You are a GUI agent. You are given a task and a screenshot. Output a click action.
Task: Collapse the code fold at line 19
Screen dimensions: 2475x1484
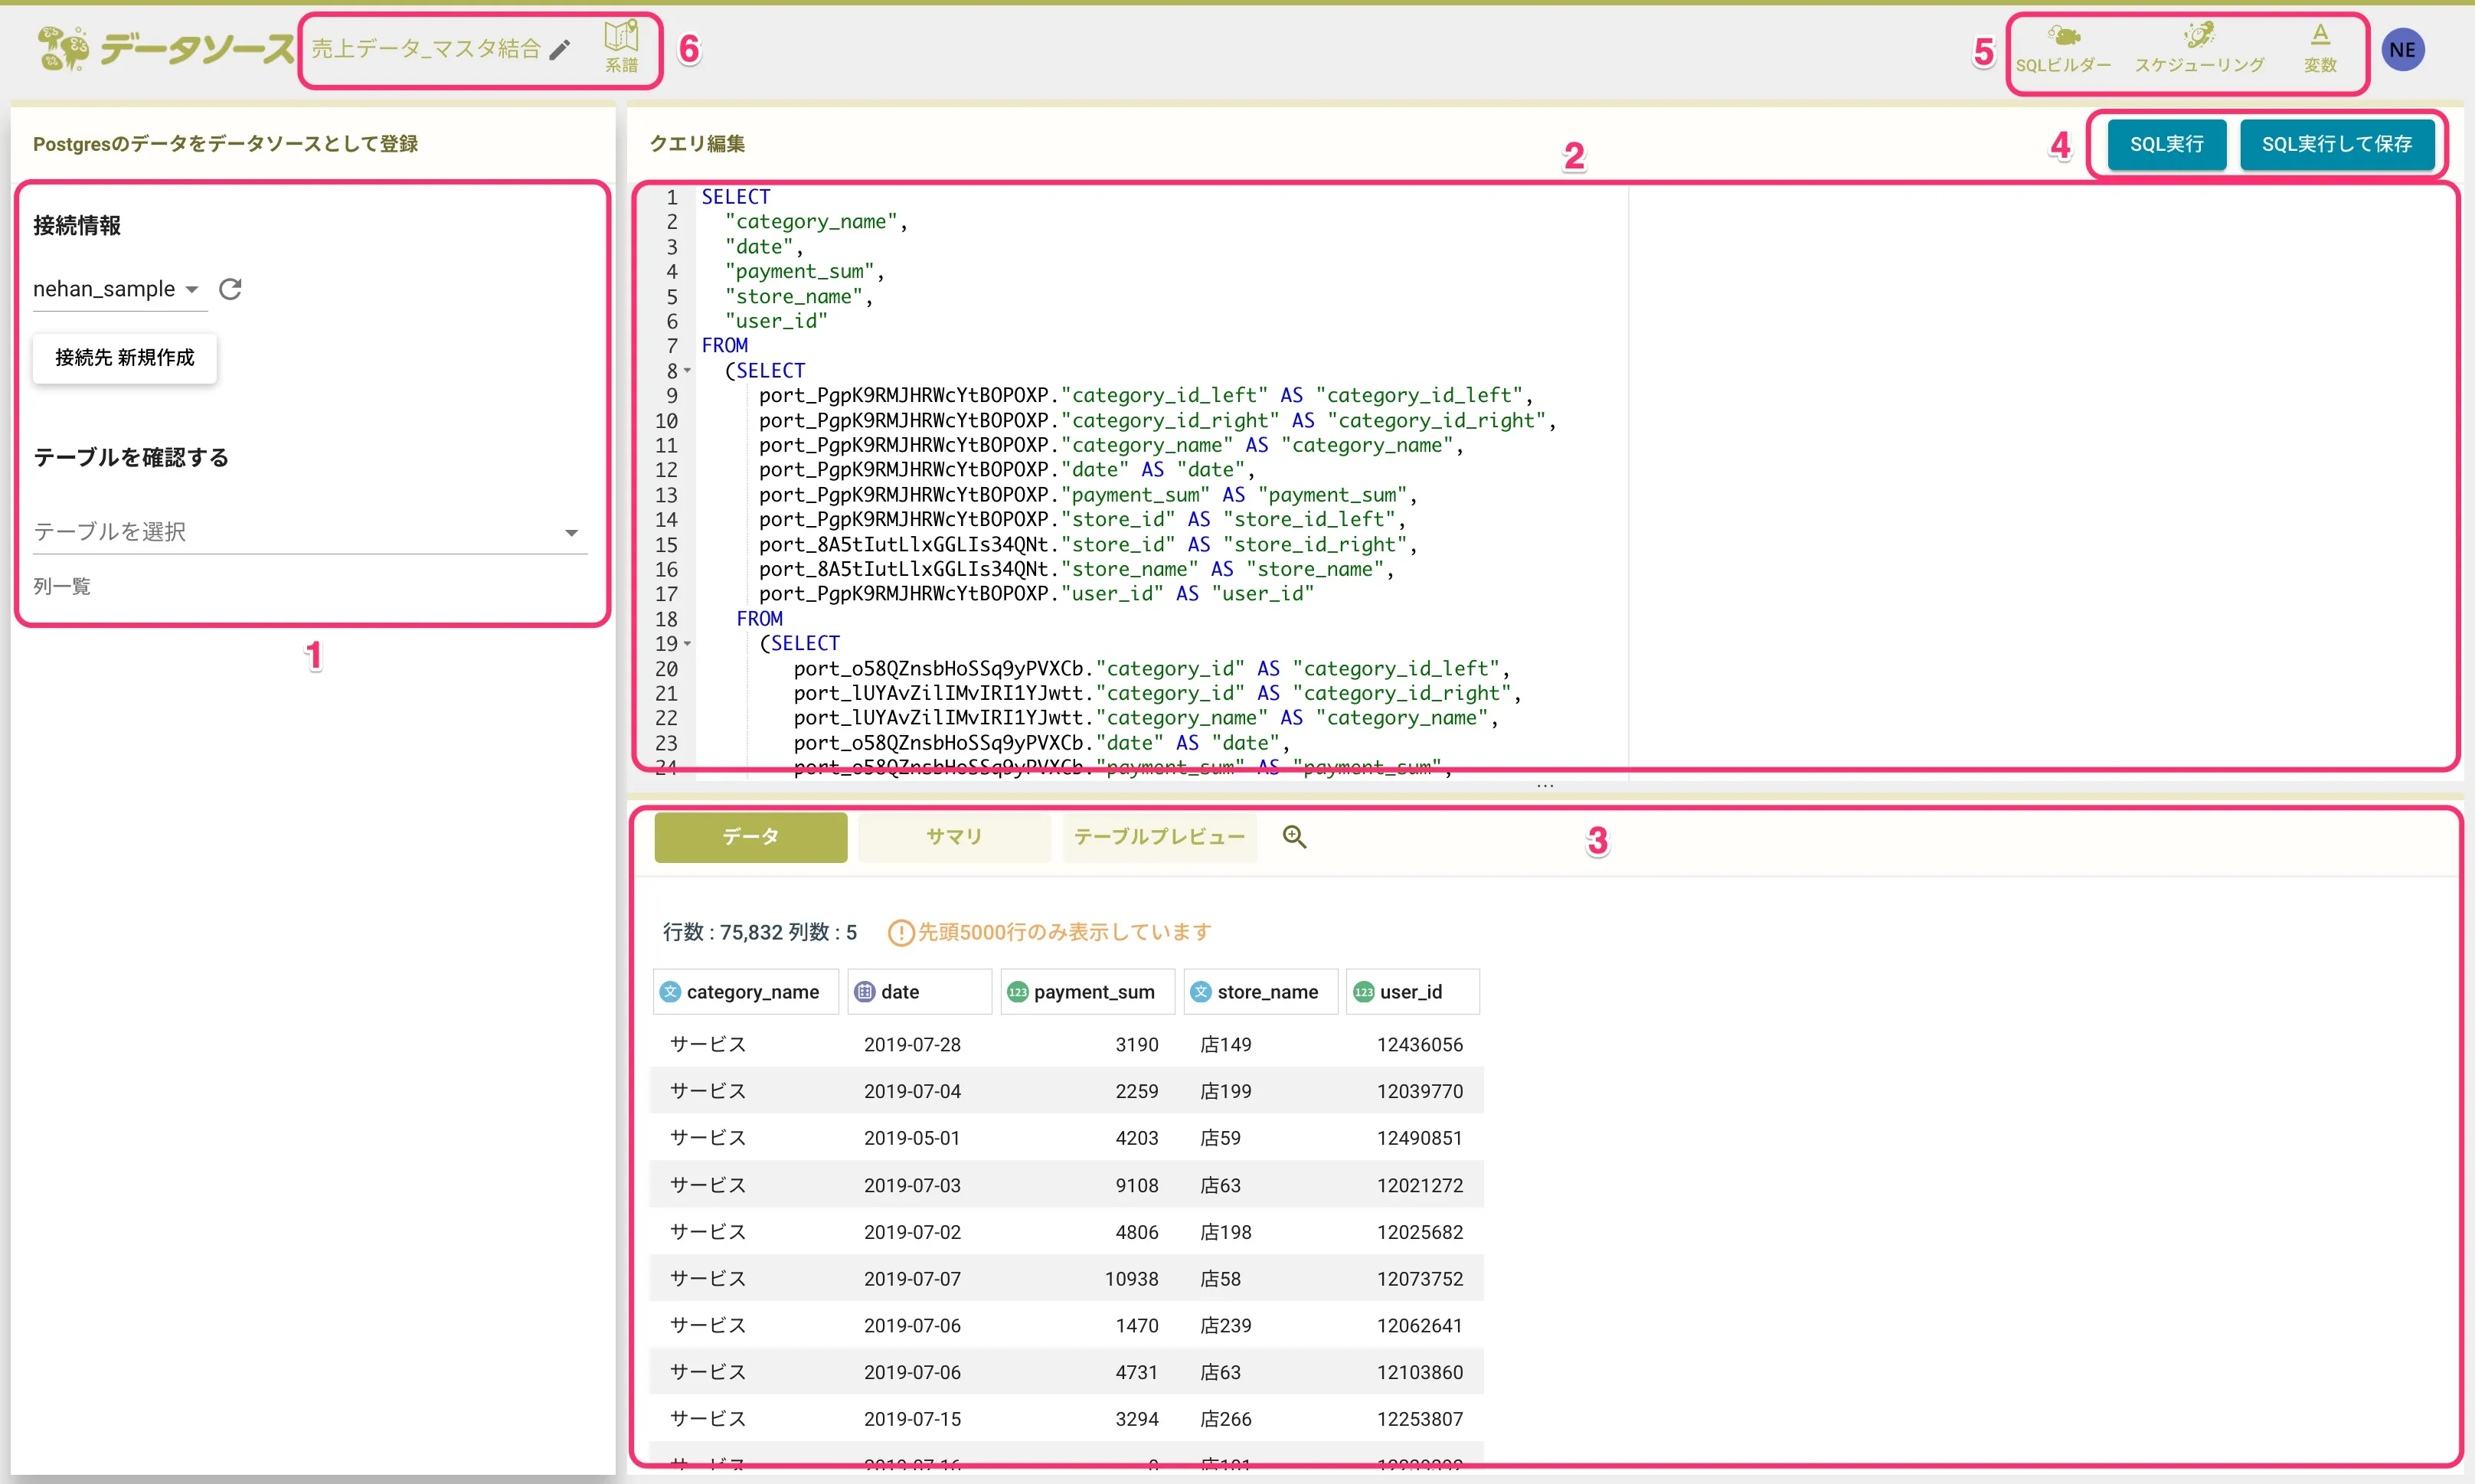[688, 644]
